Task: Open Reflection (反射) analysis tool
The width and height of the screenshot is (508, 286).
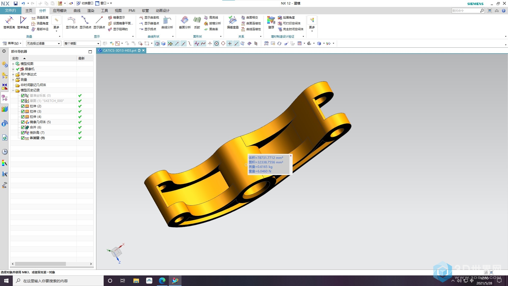Action: 197,22
